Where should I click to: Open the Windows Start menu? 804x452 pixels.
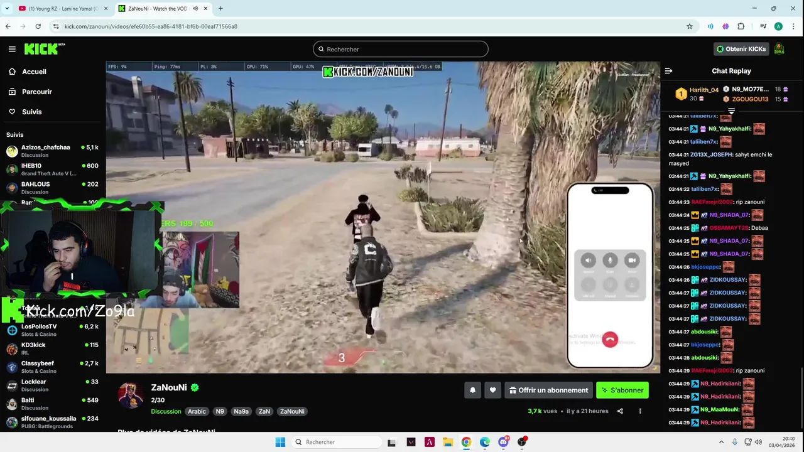[x=280, y=442]
